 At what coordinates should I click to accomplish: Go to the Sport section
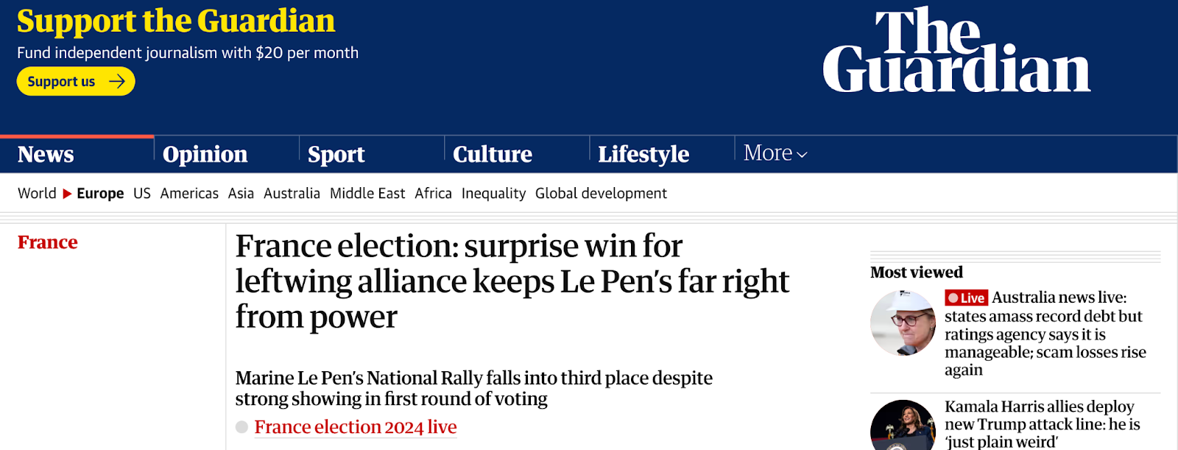point(336,154)
